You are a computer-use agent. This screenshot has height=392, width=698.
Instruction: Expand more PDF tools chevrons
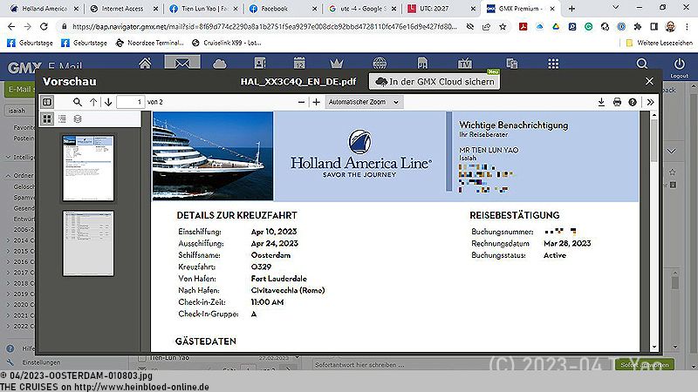[x=650, y=102]
